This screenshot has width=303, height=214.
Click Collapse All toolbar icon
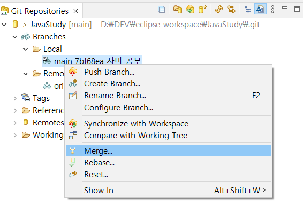pos(161,9)
